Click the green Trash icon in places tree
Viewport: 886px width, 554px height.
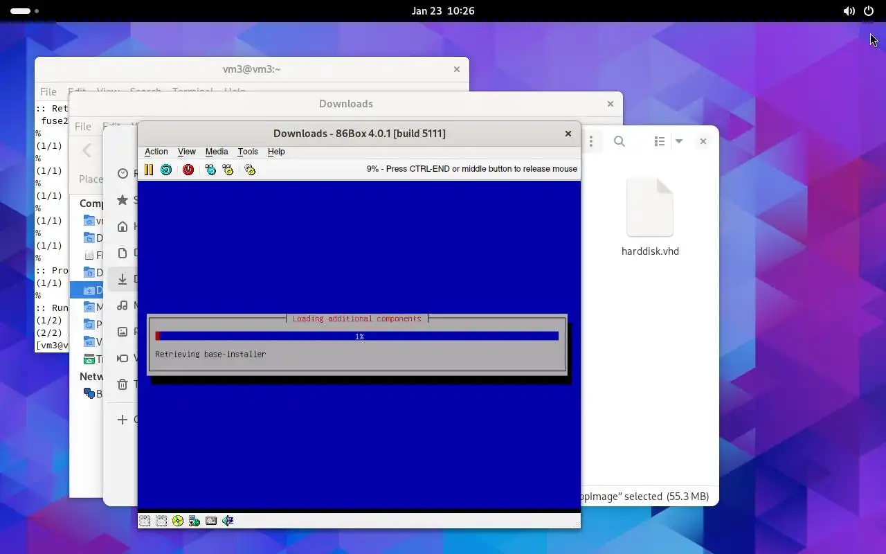coord(89,359)
